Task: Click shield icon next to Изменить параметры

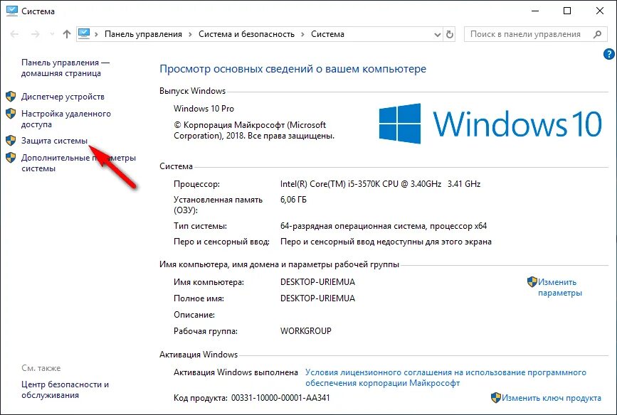Action: click(x=532, y=282)
